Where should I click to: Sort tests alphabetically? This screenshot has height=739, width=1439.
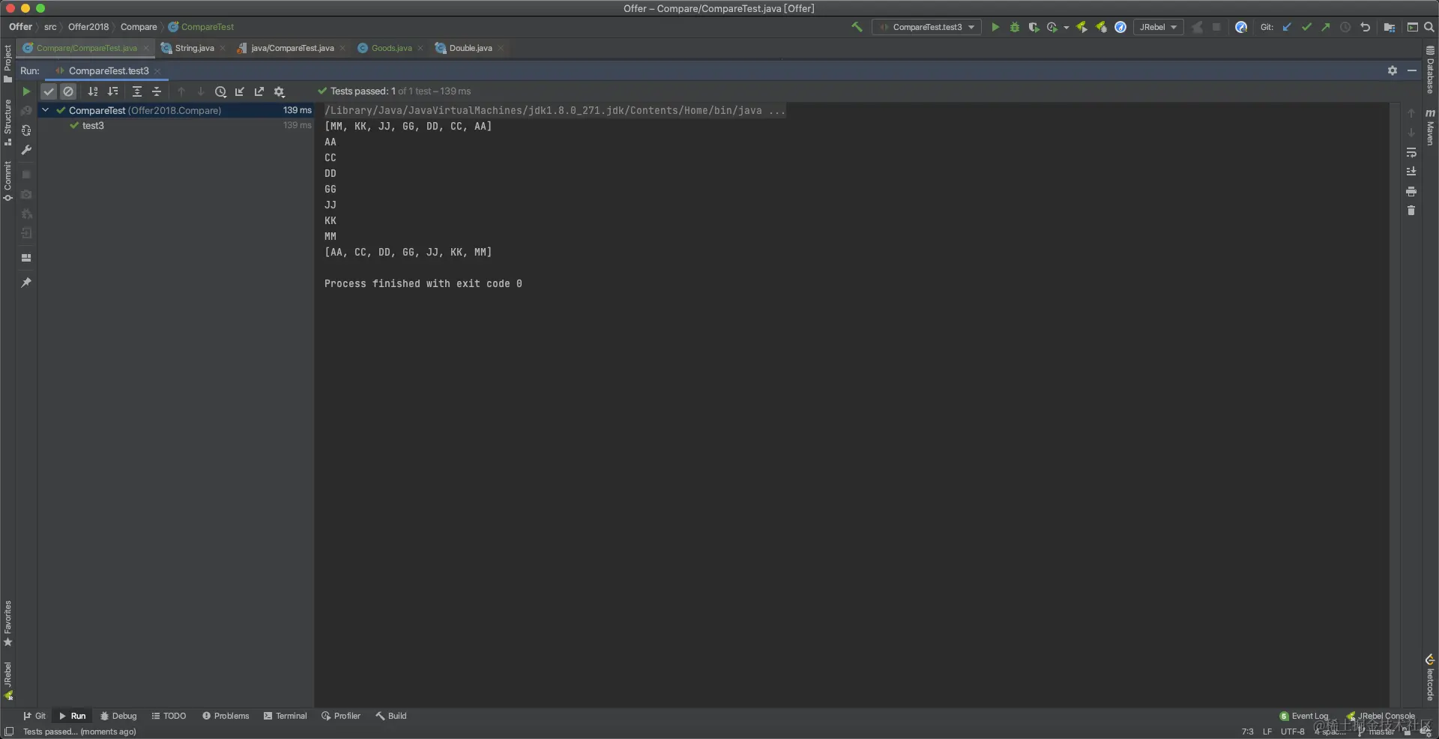[93, 91]
